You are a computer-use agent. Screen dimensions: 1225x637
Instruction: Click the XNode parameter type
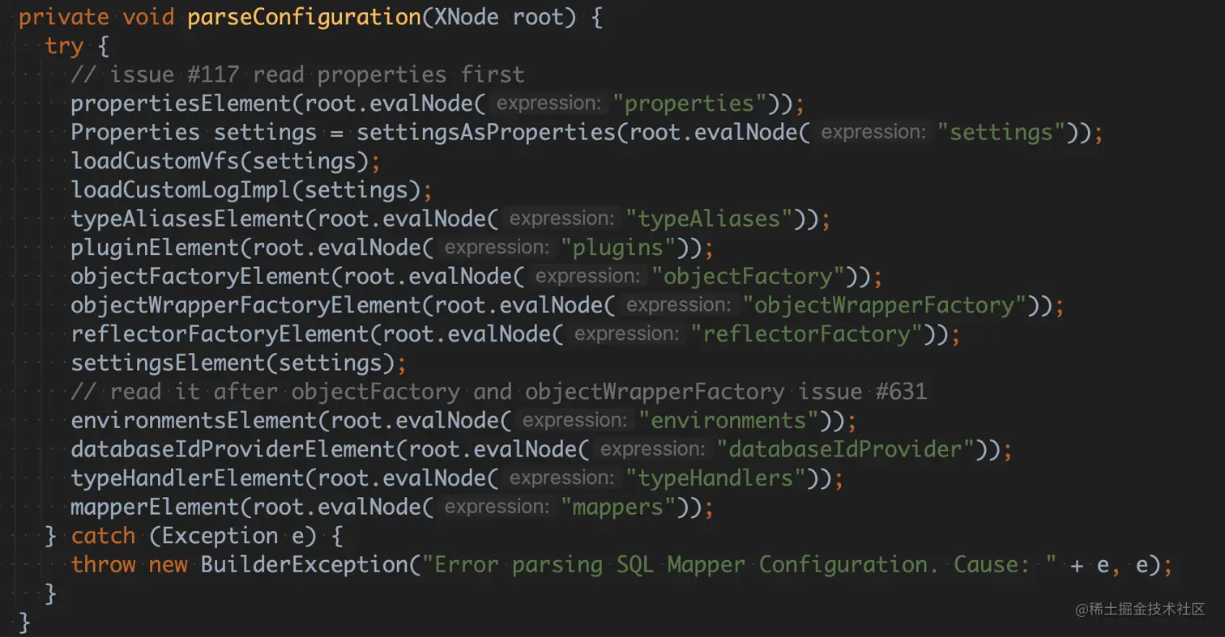coord(467,16)
